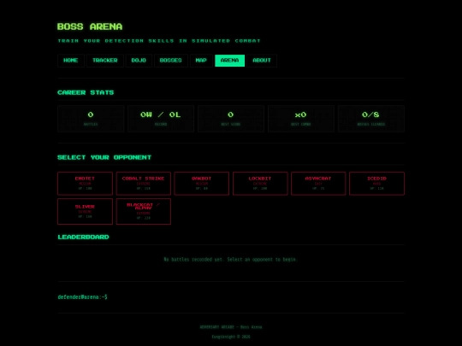462x346 pixels.
Task: Choose the ICEDID opponent
Action: (x=376, y=184)
